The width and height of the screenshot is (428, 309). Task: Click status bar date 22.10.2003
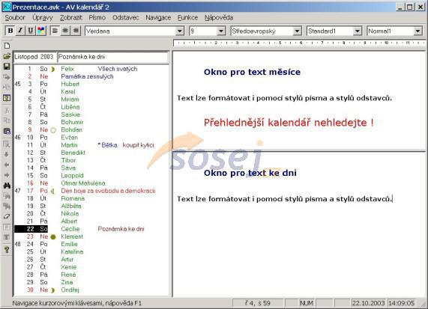pos(368,303)
